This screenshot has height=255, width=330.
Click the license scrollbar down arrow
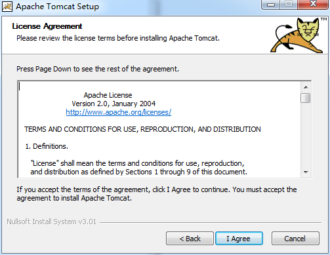coord(306,172)
